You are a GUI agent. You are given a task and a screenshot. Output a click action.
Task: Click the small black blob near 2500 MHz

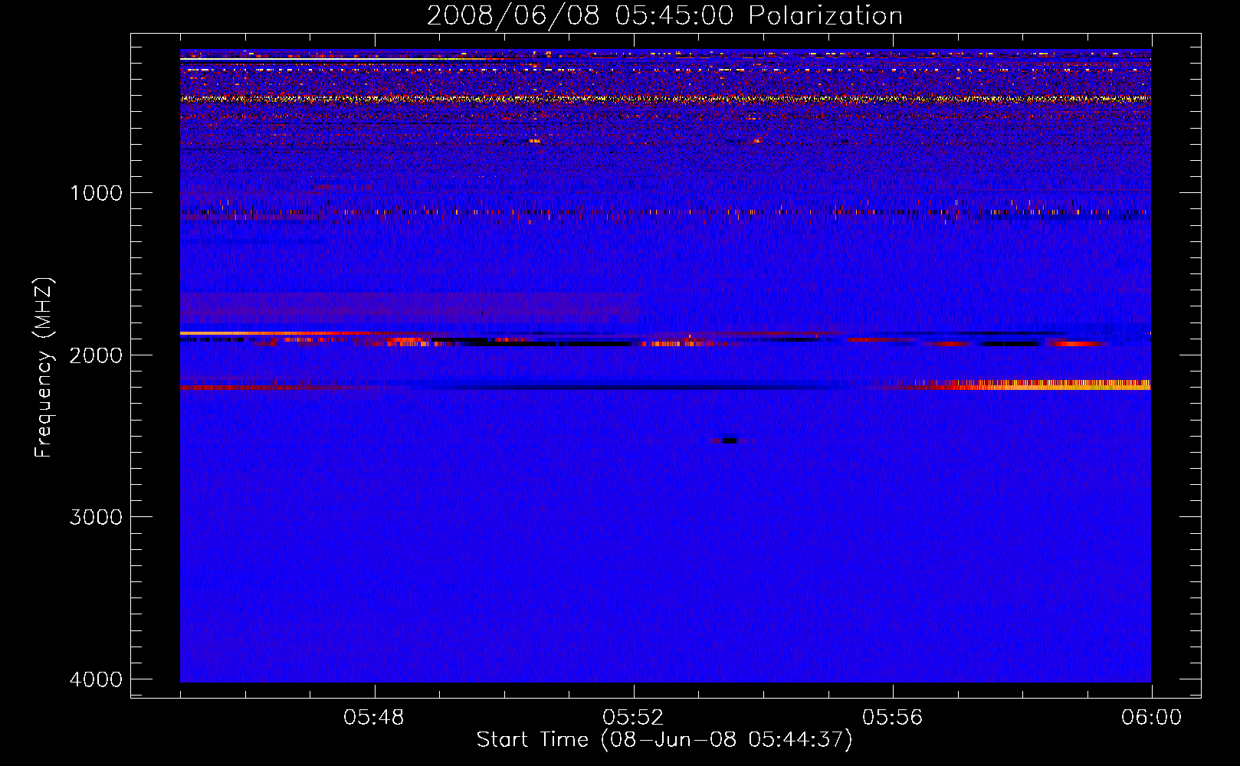click(x=730, y=440)
